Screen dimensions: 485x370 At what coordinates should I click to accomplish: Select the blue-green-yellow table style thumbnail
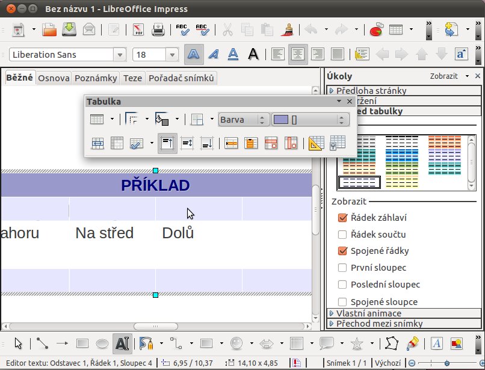tap(401, 162)
